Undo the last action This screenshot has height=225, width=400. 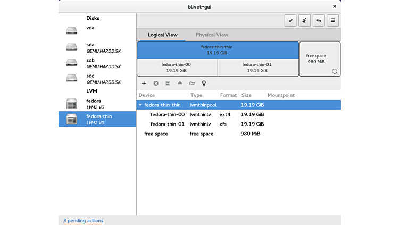[x=319, y=21]
